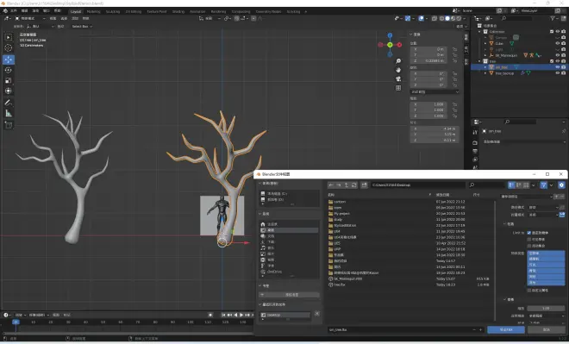Viewport: 569px width, 344px height.
Task: Click the viewport zoom magnifier gizmo
Action: (x=398, y=61)
